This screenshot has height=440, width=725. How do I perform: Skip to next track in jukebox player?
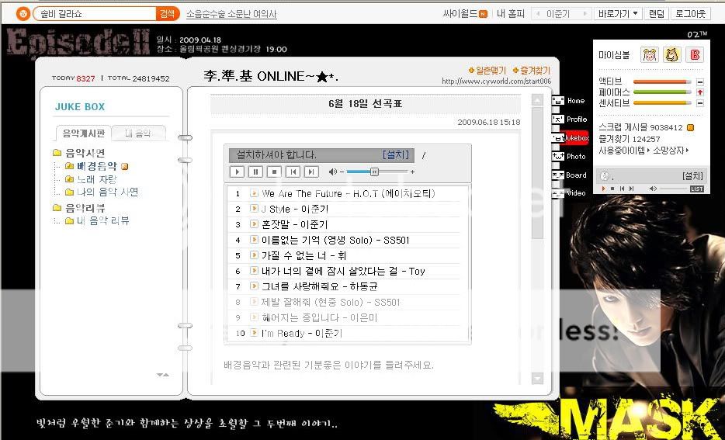(310, 171)
